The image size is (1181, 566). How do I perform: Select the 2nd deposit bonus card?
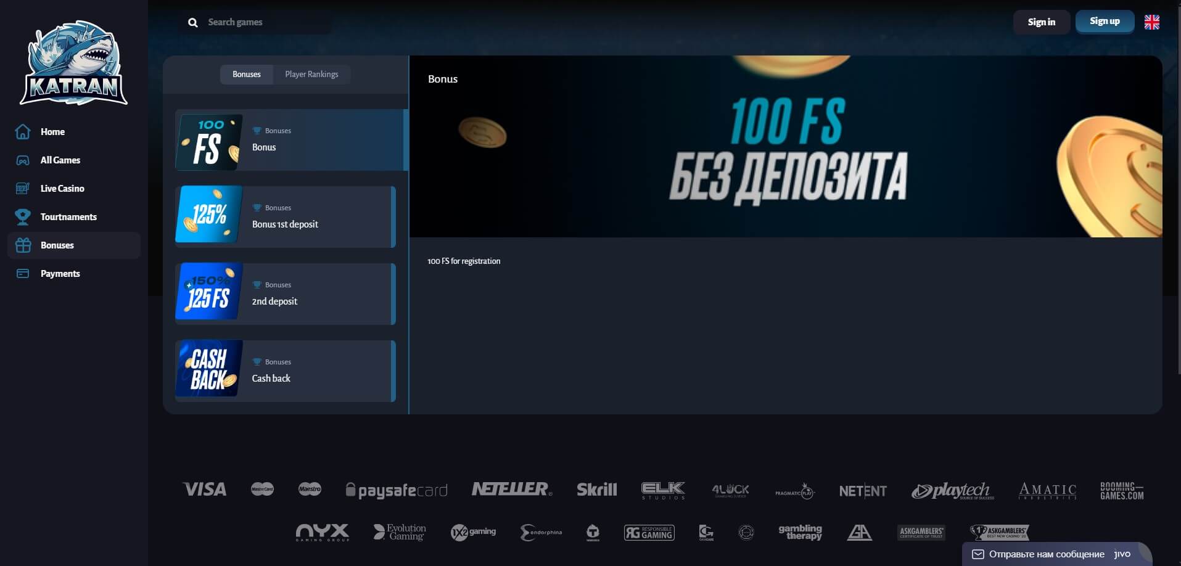(x=286, y=294)
